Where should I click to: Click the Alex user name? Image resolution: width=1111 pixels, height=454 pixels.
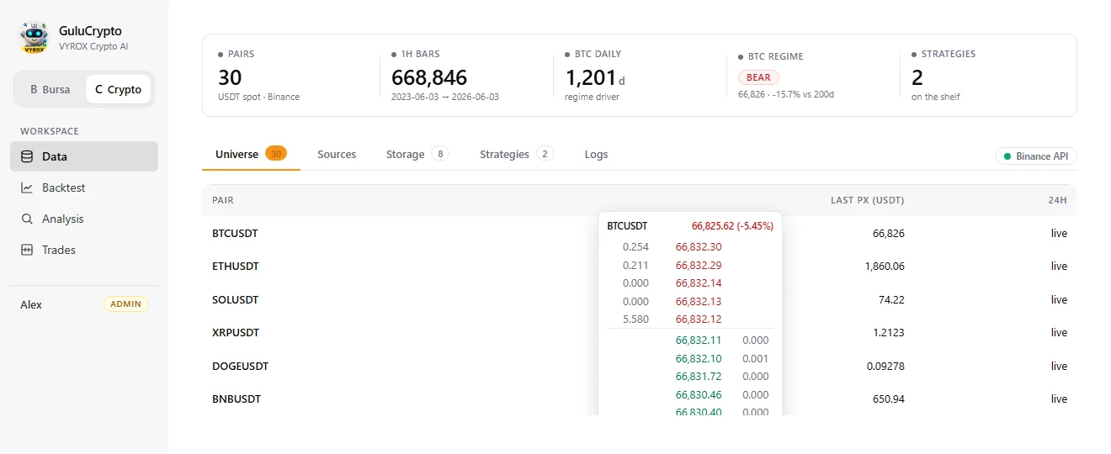click(x=31, y=304)
